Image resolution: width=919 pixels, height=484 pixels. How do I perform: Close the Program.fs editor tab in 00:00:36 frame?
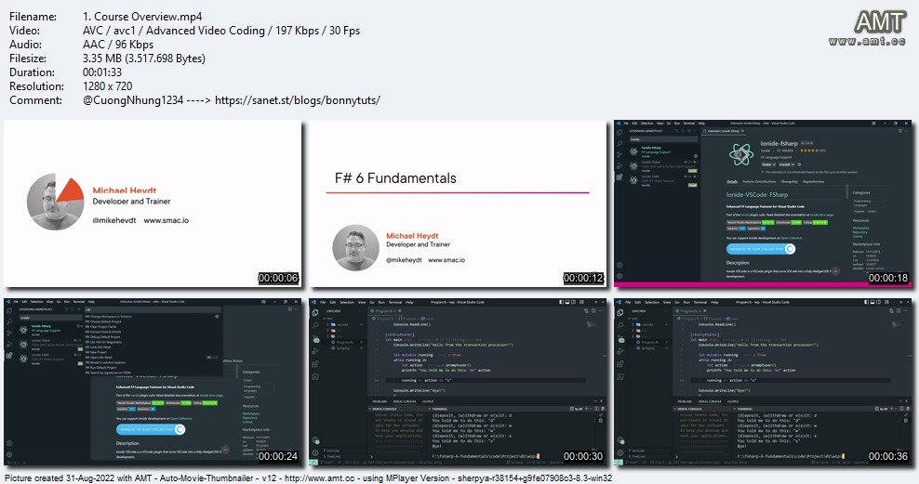705,311
